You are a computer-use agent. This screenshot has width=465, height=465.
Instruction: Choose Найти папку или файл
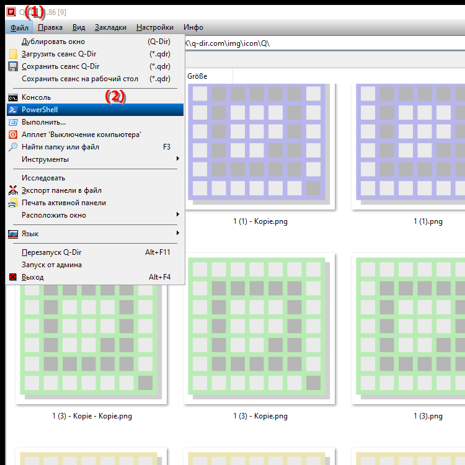point(95,147)
